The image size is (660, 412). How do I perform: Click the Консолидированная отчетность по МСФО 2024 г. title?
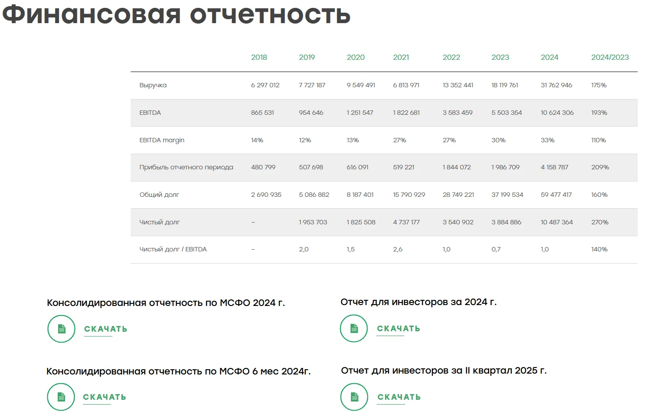click(x=166, y=303)
